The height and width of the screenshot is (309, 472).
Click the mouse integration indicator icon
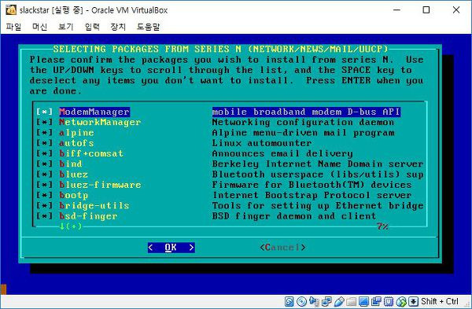(x=401, y=301)
